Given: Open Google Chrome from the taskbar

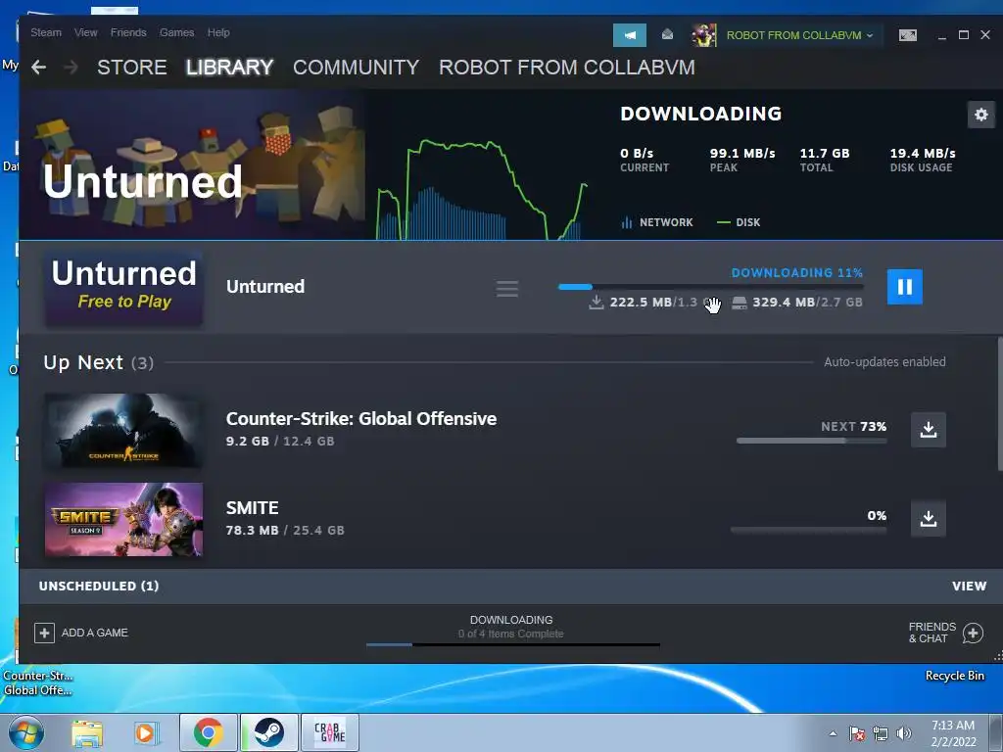Looking at the screenshot, I should click(x=208, y=732).
